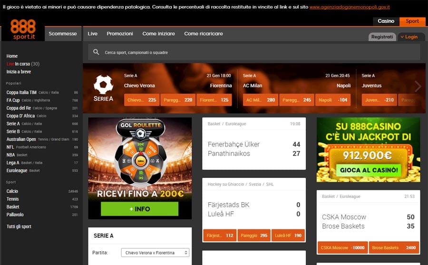Switch to the Sport tab
428x265 pixels.
[x=412, y=21]
